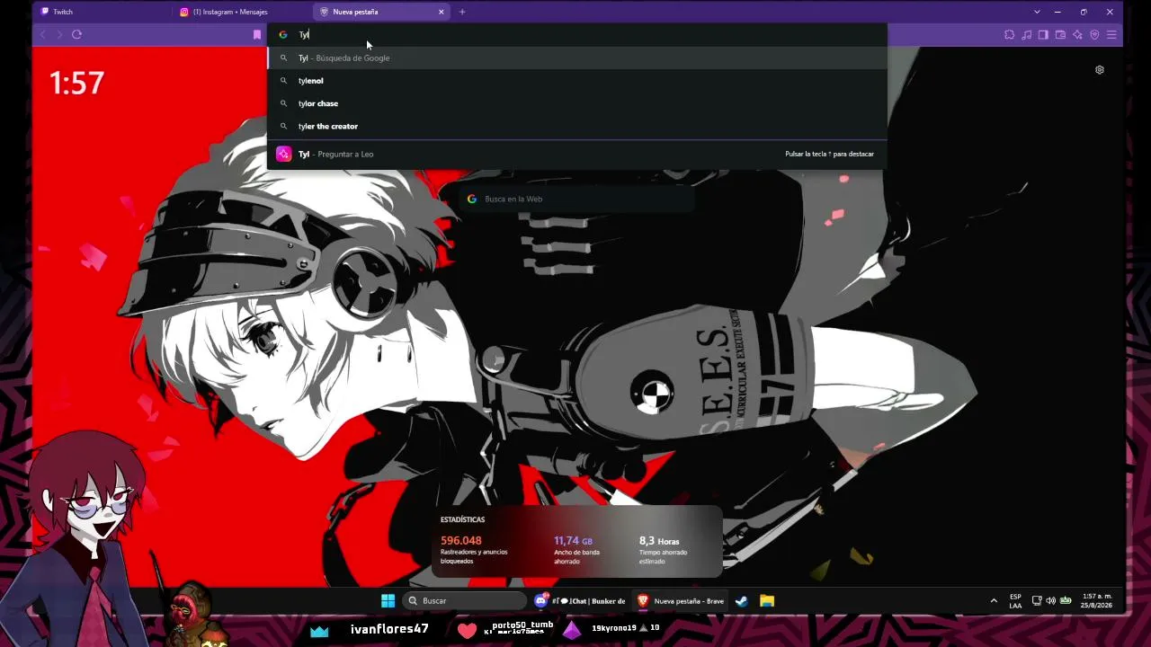The image size is (1151, 647).
Task: Click the ESTADÍSTICAS heading
Action: 462,519
